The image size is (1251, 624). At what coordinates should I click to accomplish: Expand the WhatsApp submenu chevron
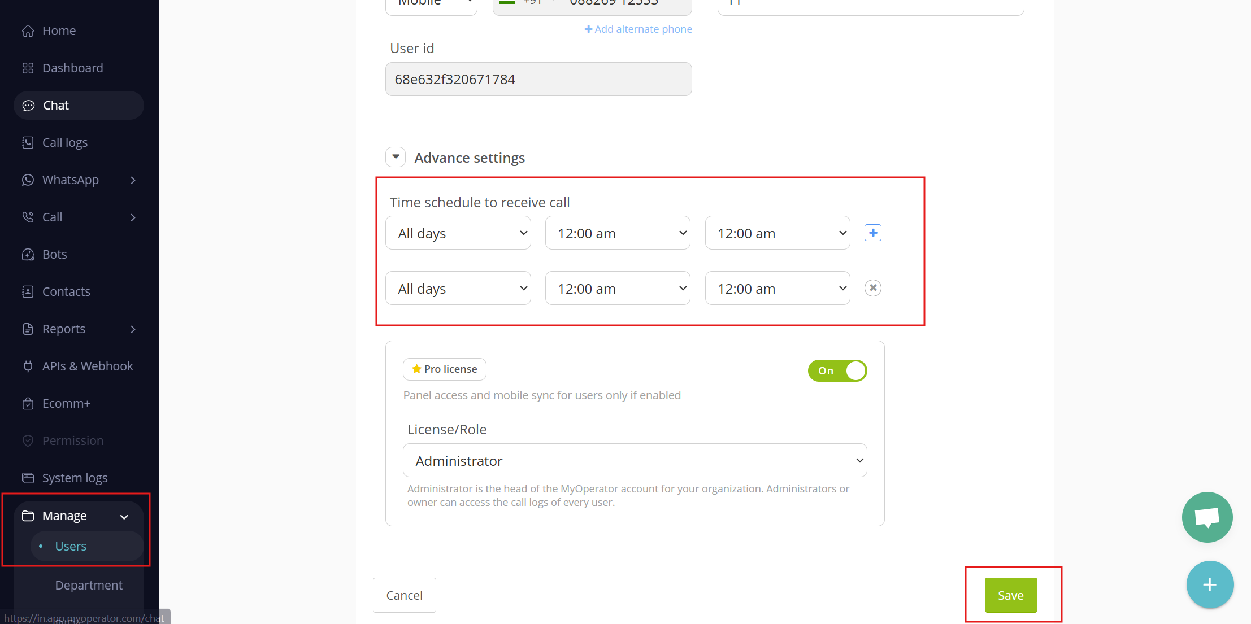click(133, 180)
